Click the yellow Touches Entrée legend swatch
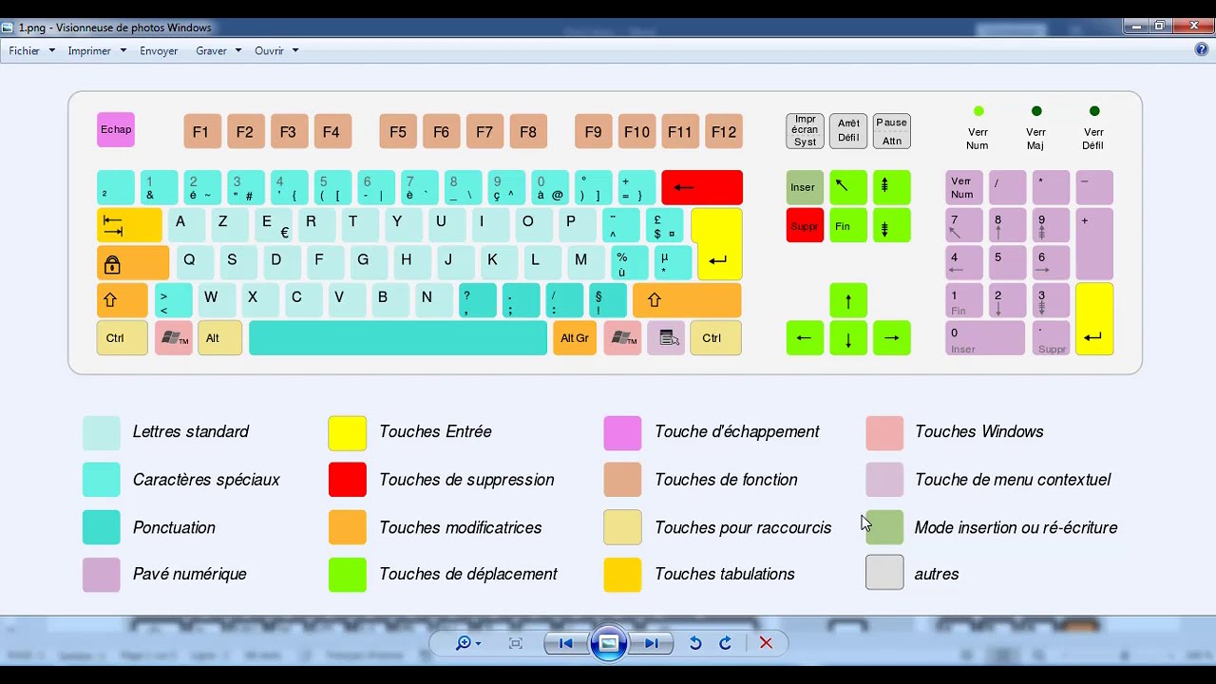Viewport: 1216px width, 684px height. tap(348, 432)
